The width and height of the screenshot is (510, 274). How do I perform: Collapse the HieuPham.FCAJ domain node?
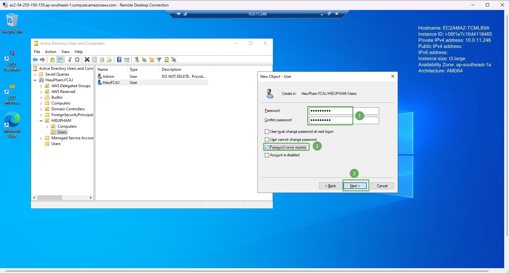35,80
